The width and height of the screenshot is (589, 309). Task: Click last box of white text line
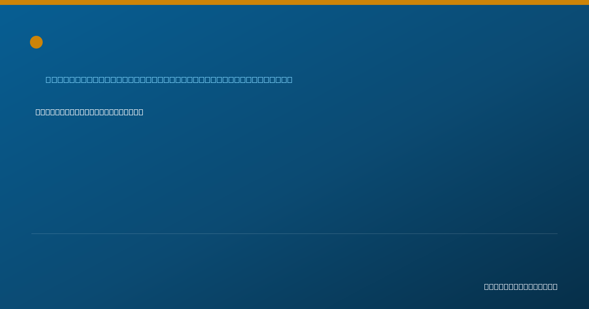[x=140, y=112]
